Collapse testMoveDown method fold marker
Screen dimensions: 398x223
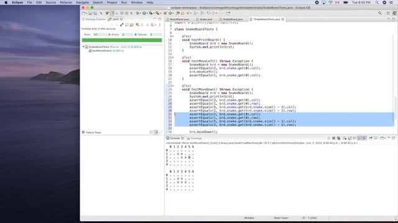pos(173,85)
